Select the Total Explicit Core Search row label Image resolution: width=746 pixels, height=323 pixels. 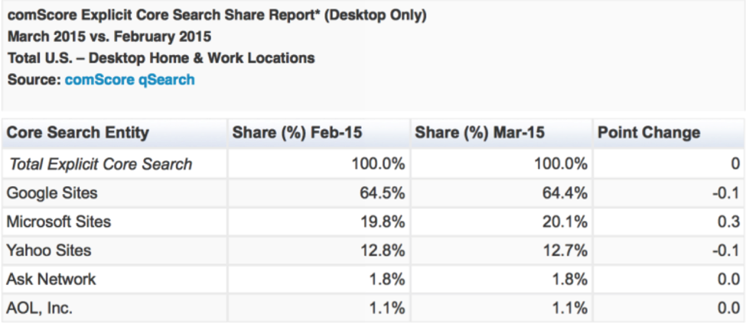[99, 163]
